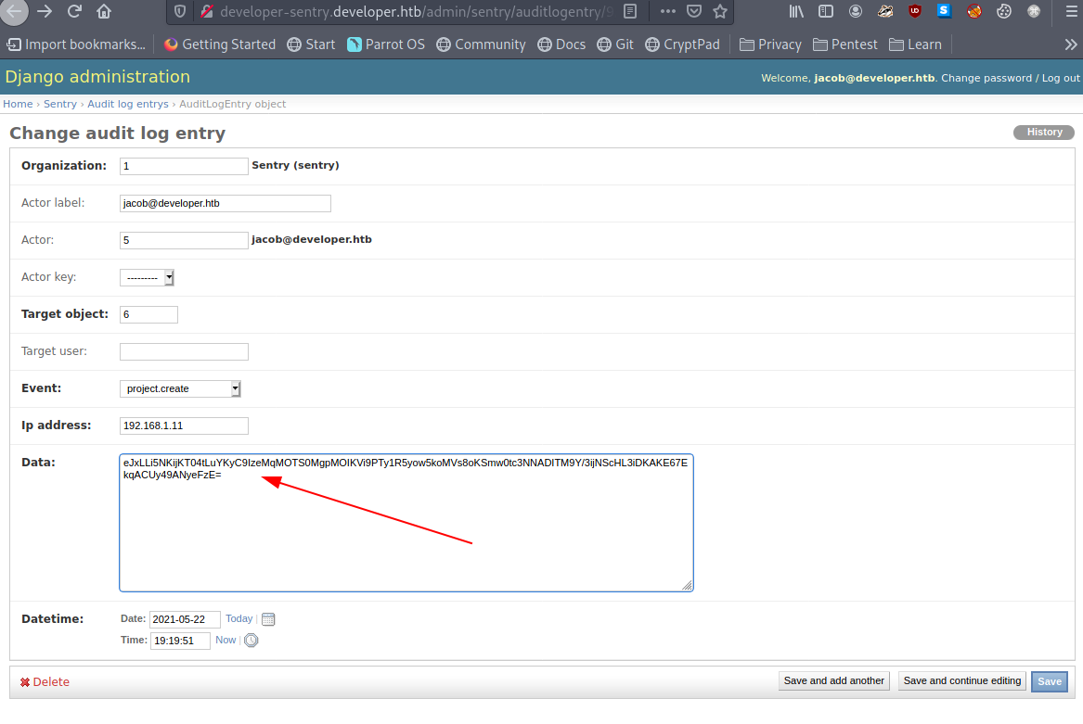Screen dimensions: 1083x724
Task: Expand the Actor key dropdown
Action: pyautogui.click(x=148, y=277)
